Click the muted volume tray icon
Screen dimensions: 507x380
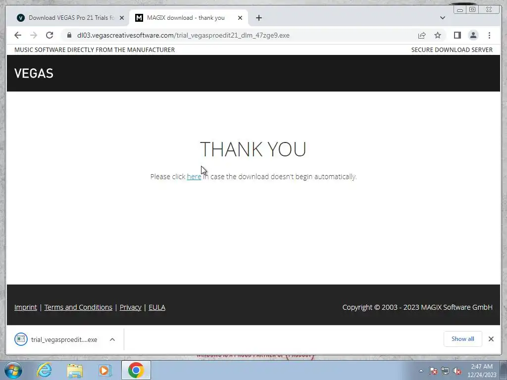(x=457, y=371)
